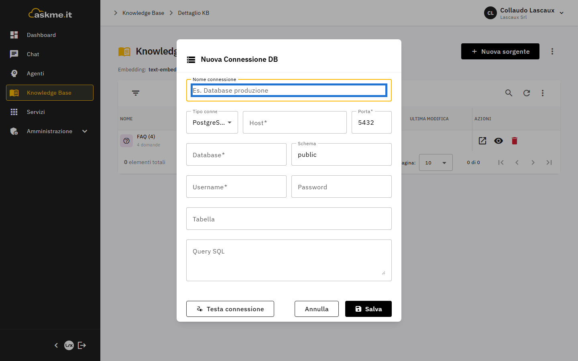Click the table filter icon
The height and width of the screenshot is (361, 578).
[136, 93]
